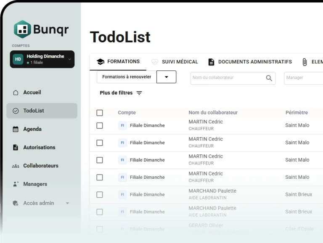Image resolution: width=323 pixels, height=243 pixels.
Task: Click the Plus de filtres button
Action: click(x=121, y=93)
